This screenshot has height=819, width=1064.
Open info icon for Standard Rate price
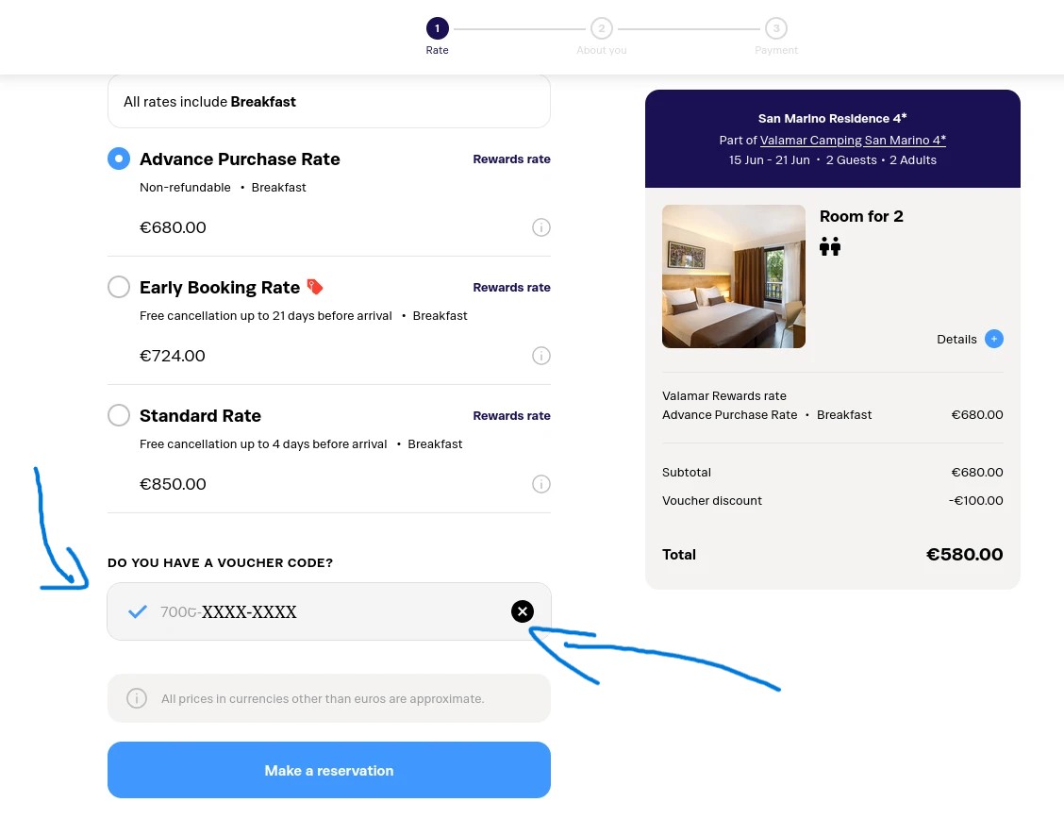tap(541, 484)
